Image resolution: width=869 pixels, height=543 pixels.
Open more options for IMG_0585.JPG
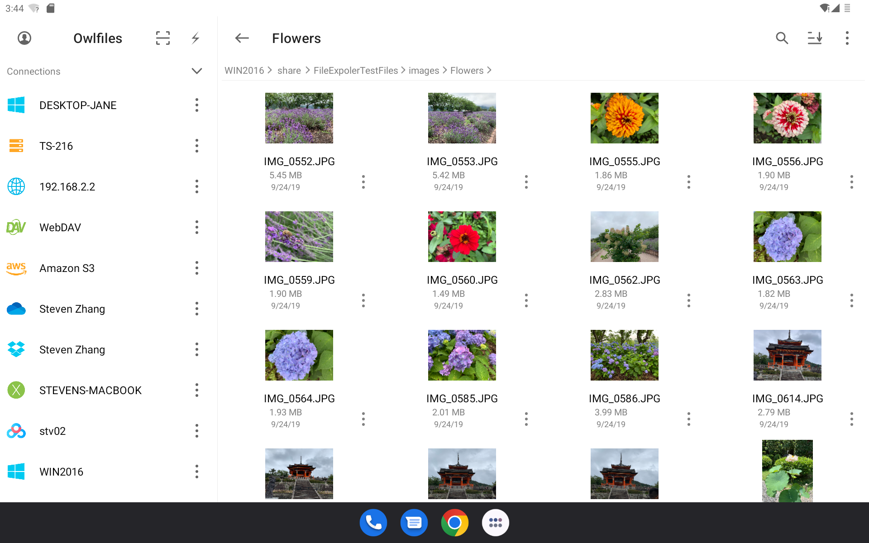pos(526,419)
